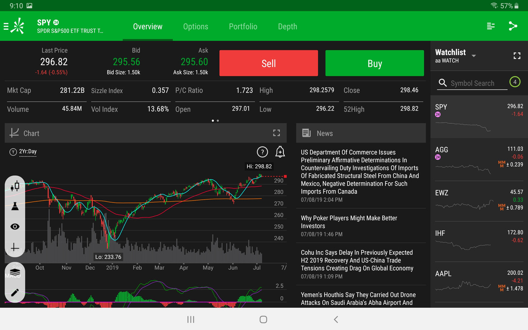
Task: Select the crosshair plus tool
Action: click(15, 247)
